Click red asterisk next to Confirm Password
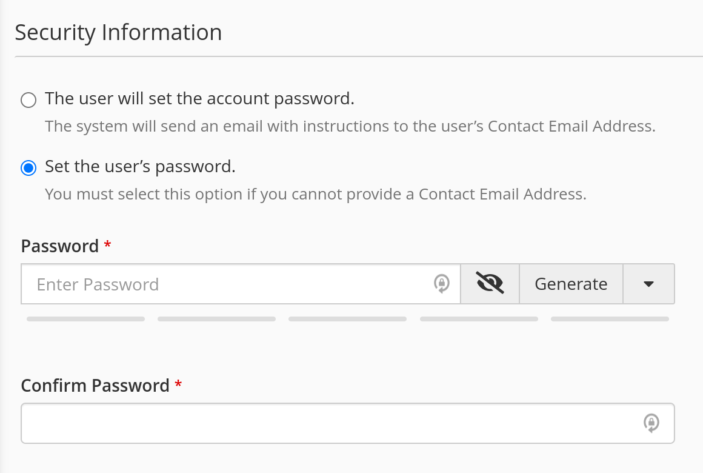Image resolution: width=703 pixels, height=473 pixels. coord(178,384)
